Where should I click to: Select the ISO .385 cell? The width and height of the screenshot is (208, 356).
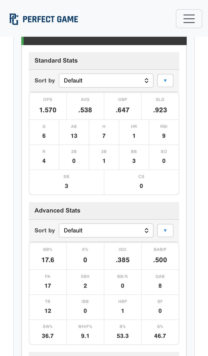(x=123, y=256)
